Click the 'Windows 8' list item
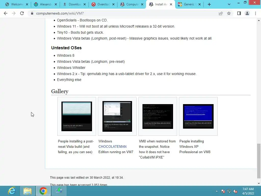 point(66,55)
